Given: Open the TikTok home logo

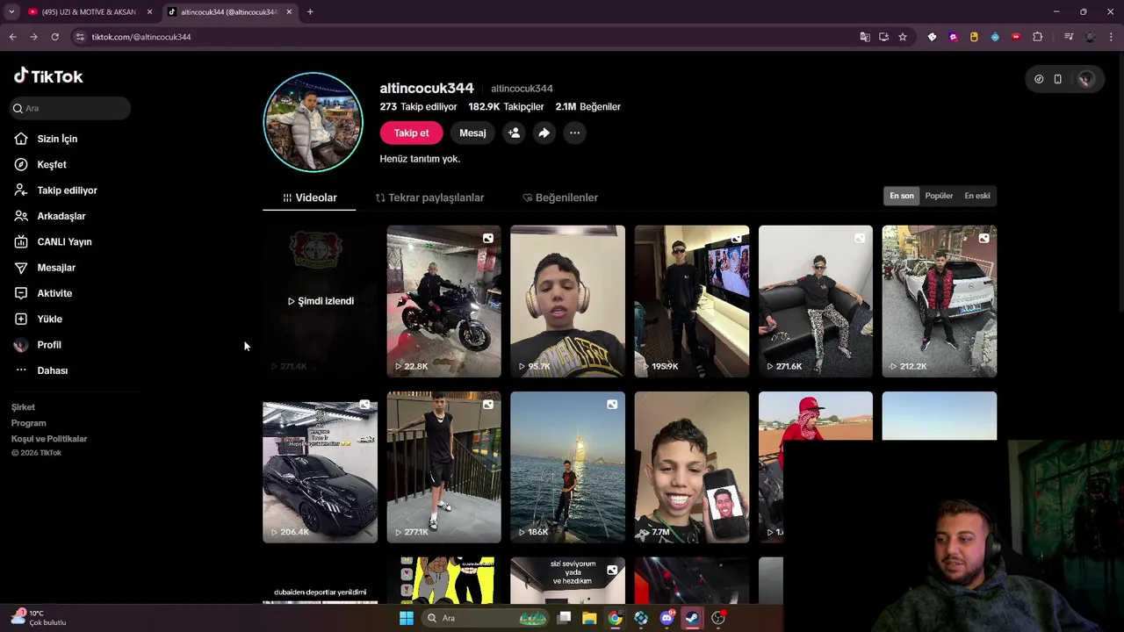Looking at the screenshot, I should (x=48, y=76).
